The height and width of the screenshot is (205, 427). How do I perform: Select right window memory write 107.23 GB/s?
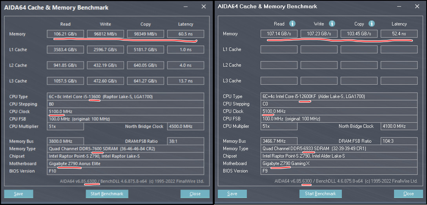tap(319, 34)
